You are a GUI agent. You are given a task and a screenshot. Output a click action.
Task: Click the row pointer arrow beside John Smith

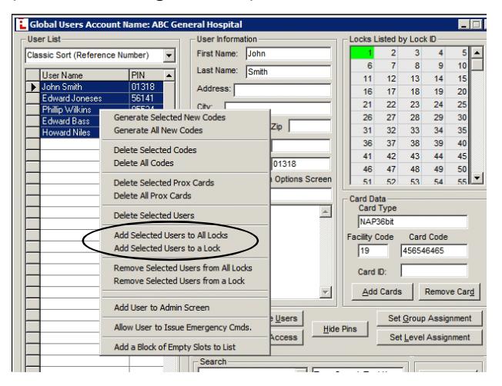[x=33, y=87]
